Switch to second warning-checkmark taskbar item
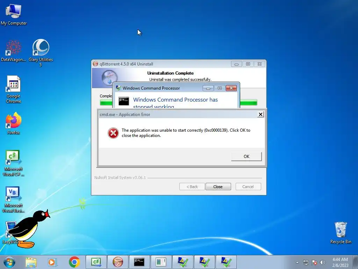Screen dimensions: 358x269 click(x=204, y=262)
